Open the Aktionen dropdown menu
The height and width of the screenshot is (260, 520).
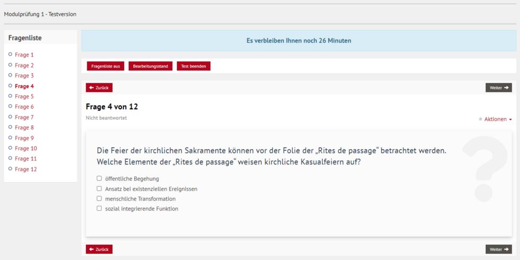click(498, 119)
